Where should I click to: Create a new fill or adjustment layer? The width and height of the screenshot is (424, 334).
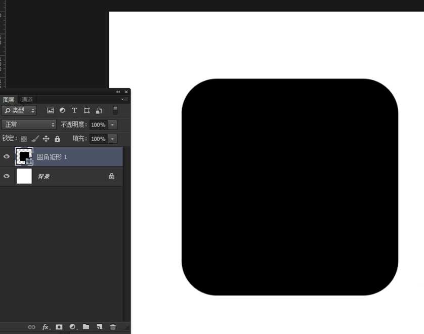tap(72, 327)
